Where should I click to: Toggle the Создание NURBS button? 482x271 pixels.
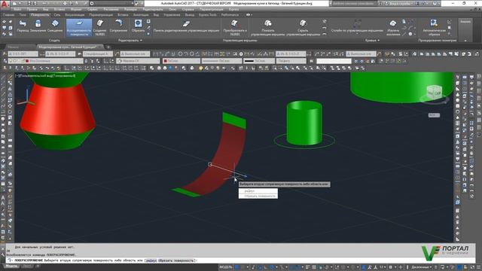coord(100,28)
